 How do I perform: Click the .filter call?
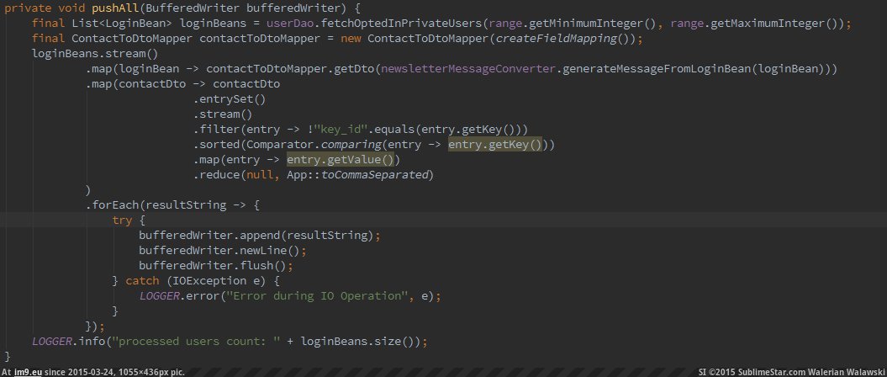coord(217,130)
